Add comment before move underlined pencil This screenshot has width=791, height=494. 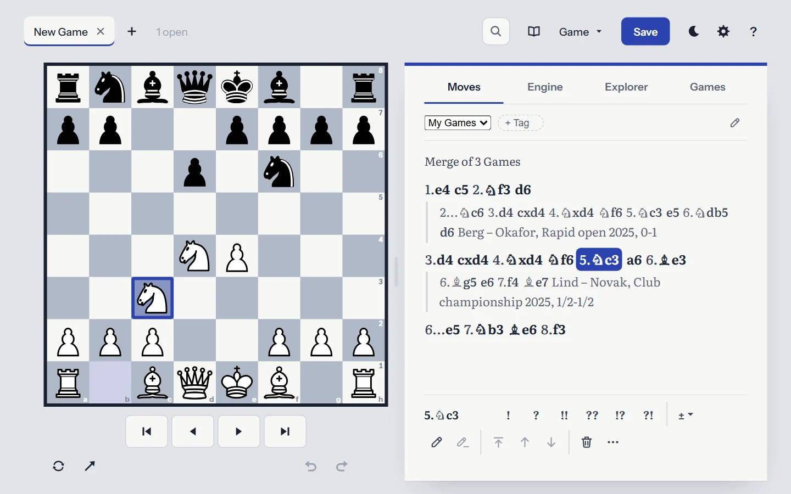(463, 442)
